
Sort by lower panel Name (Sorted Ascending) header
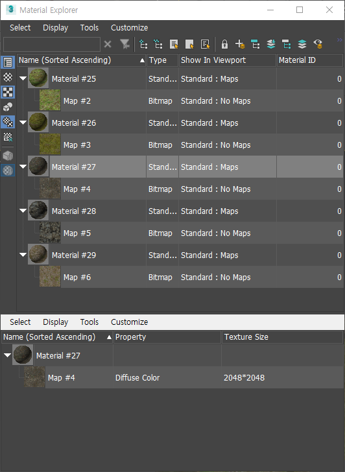tap(57, 337)
